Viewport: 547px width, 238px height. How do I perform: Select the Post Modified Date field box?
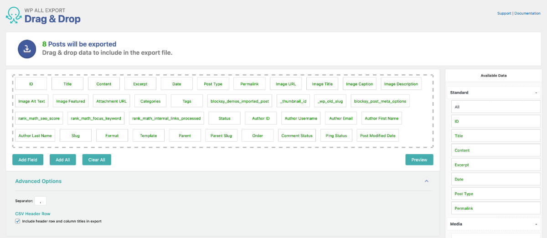click(x=378, y=135)
